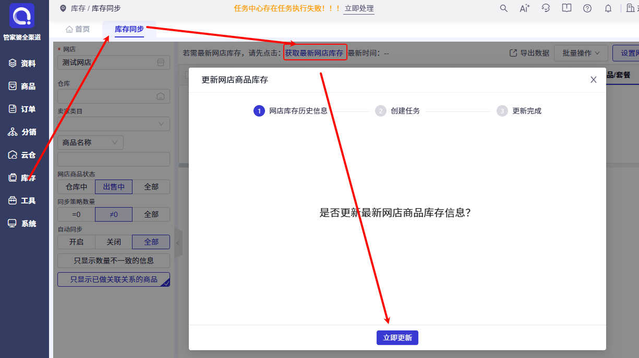
Task: Click the location pin icon by breadcrumb
Action: tap(63, 8)
